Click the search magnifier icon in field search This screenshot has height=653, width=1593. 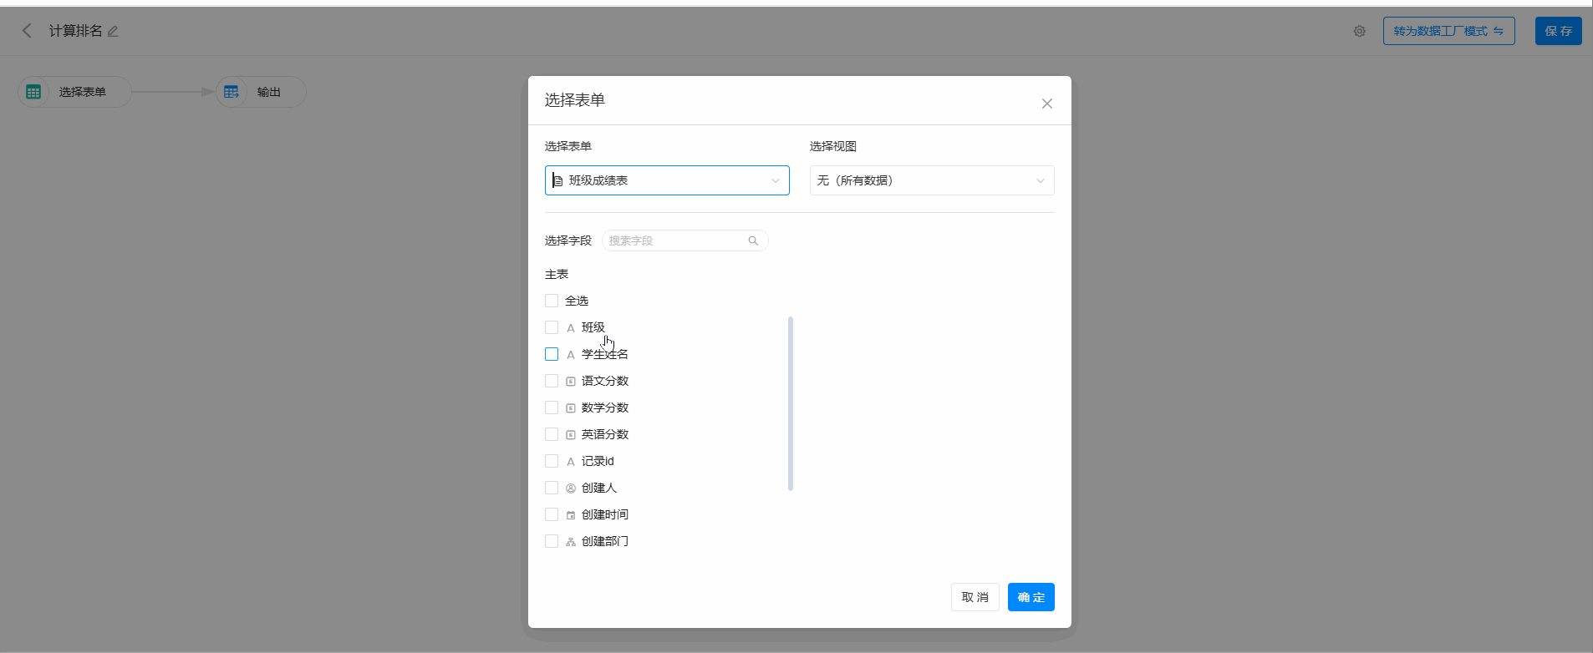click(x=753, y=240)
